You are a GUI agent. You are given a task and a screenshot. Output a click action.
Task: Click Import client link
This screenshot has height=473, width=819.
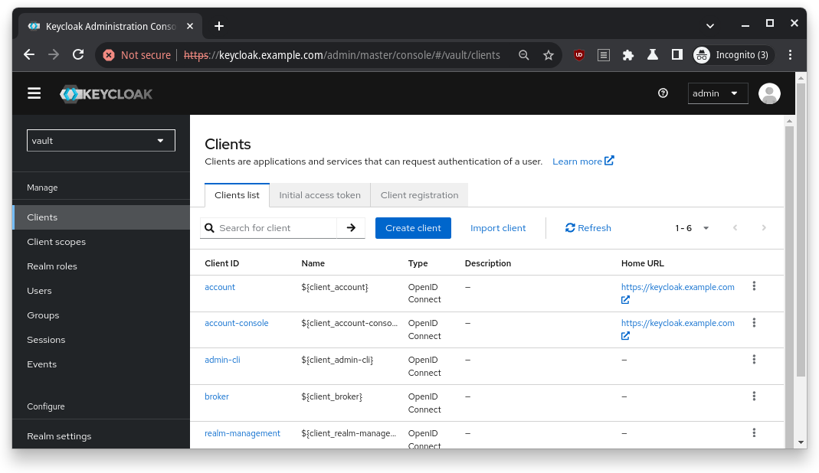coord(498,228)
